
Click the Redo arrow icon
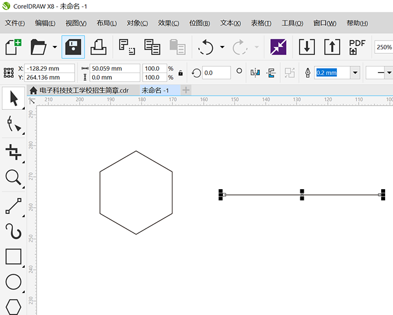(240, 47)
